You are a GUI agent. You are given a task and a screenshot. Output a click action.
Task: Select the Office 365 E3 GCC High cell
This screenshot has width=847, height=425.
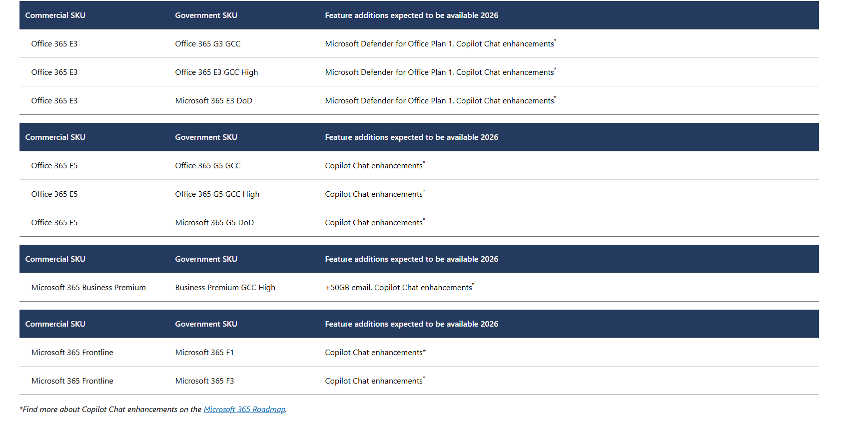[x=216, y=72]
